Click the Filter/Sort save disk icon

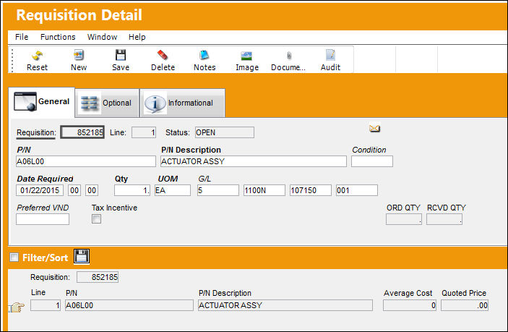tap(82, 257)
